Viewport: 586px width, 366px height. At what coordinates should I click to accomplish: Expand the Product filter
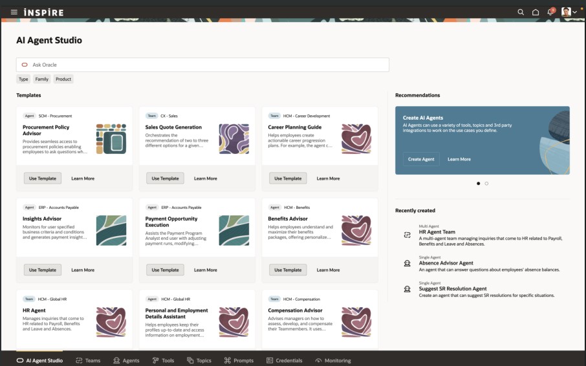pos(63,79)
